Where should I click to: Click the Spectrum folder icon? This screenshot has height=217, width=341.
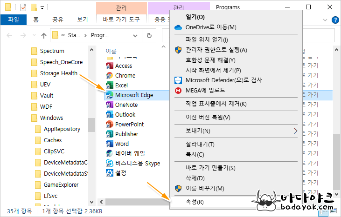pos(34,51)
